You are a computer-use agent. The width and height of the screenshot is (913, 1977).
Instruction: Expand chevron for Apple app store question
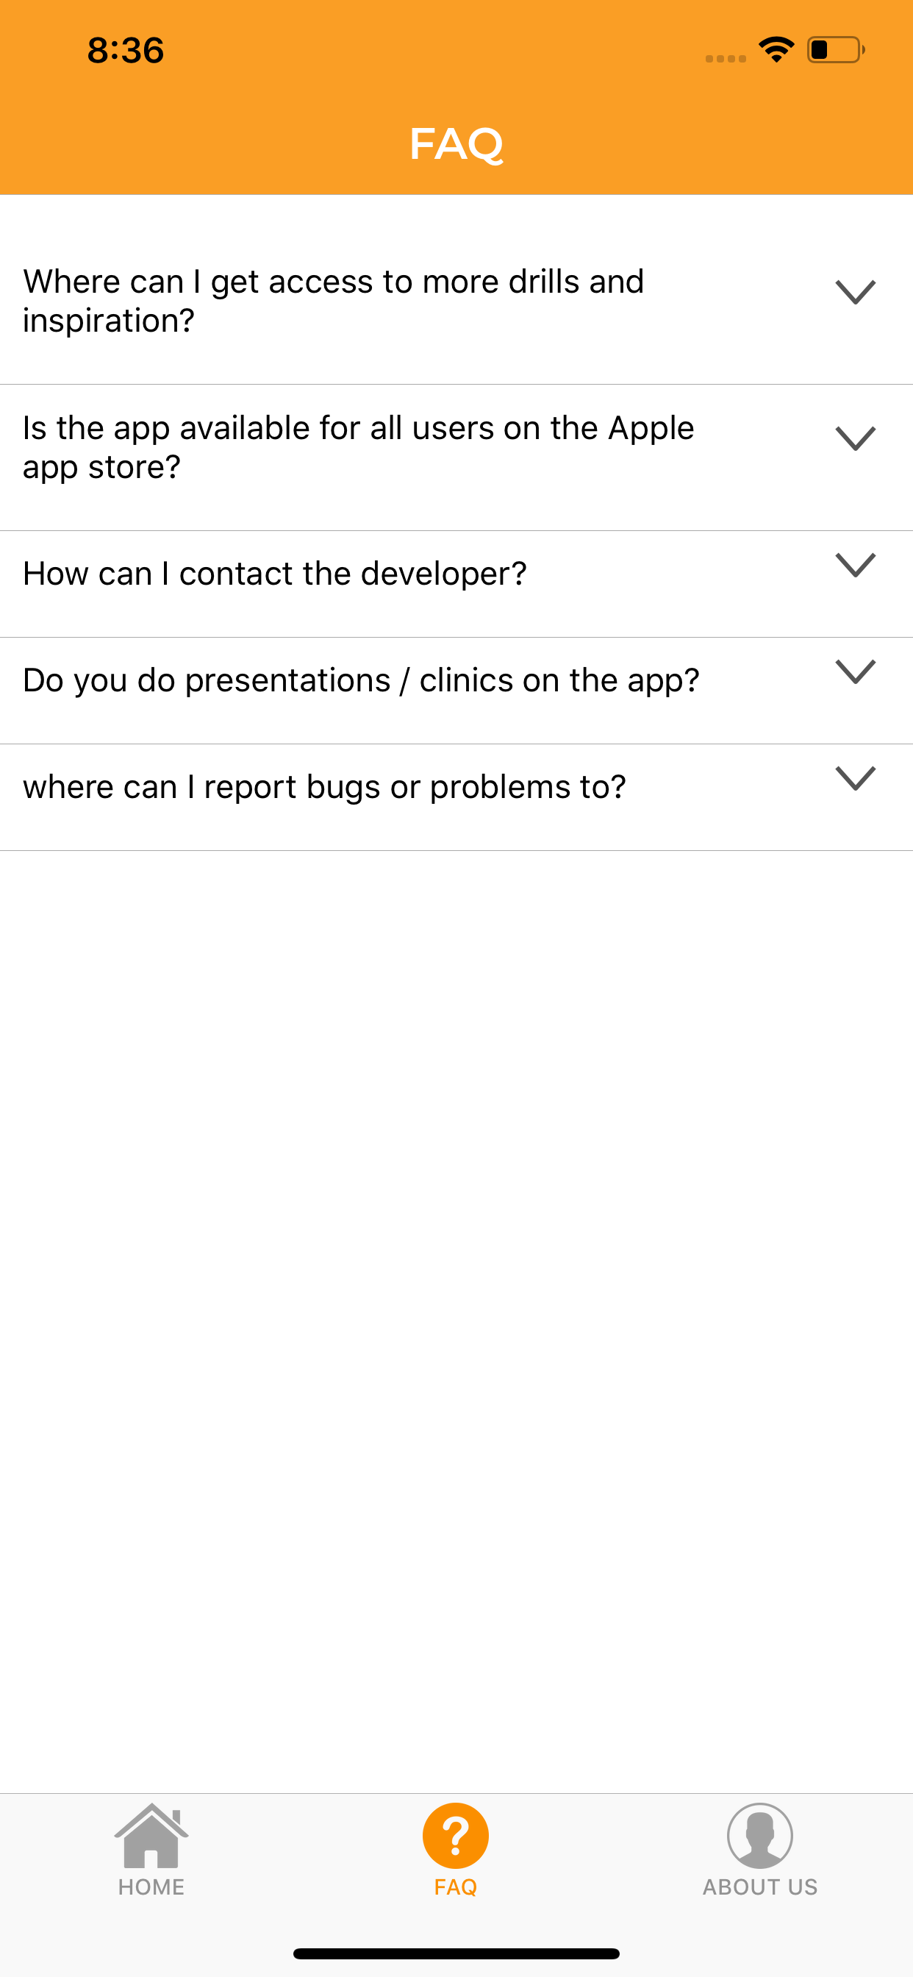[x=855, y=439]
